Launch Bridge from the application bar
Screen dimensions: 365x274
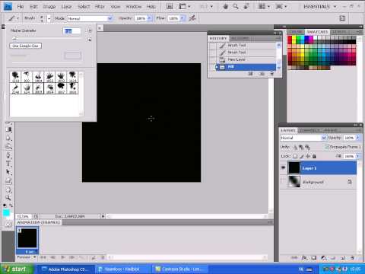click(170, 6)
